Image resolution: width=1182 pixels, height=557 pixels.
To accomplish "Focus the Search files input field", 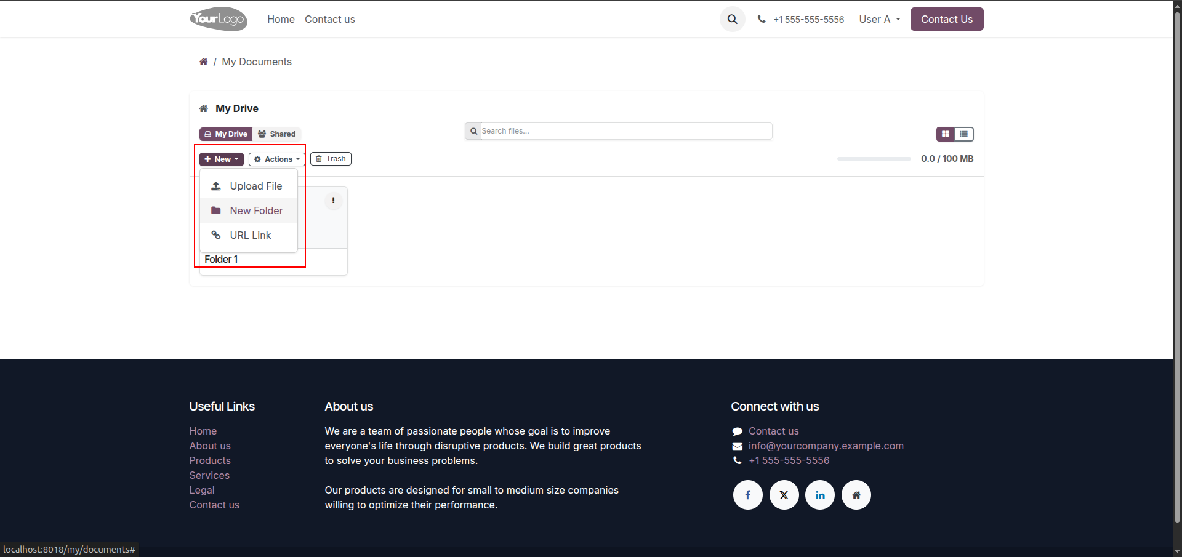I will pyautogui.click(x=626, y=131).
